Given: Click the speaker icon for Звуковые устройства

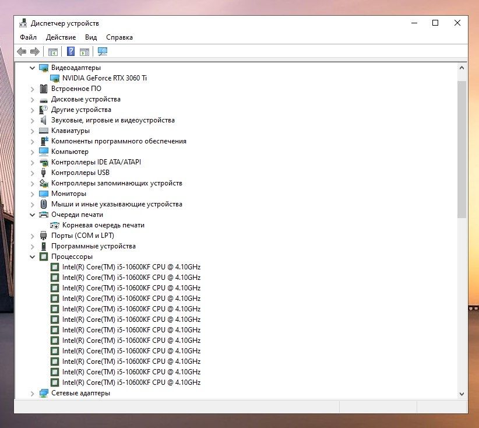Looking at the screenshot, I should click(43, 120).
